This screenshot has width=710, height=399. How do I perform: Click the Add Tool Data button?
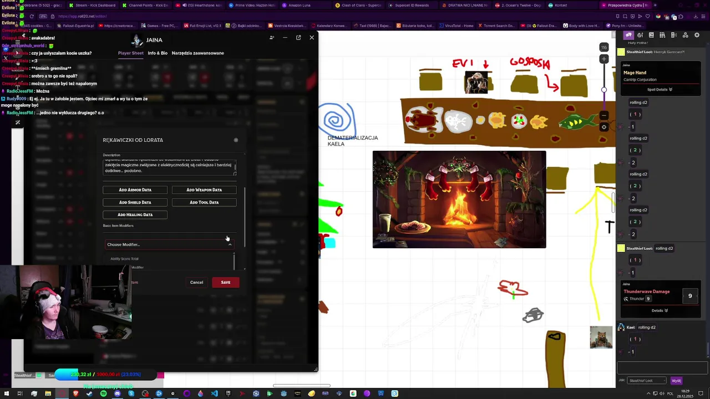(204, 202)
